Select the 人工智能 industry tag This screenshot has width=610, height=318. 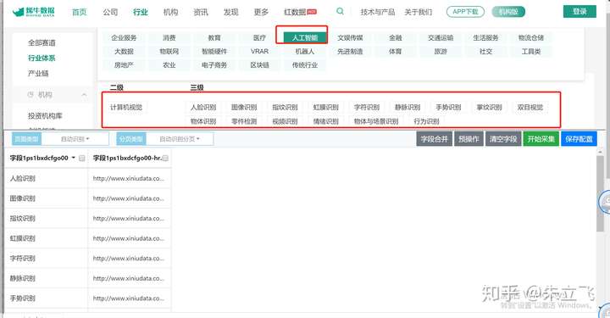click(x=305, y=37)
